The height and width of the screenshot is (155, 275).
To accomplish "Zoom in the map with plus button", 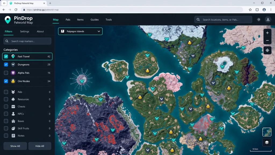I will coord(267,33).
